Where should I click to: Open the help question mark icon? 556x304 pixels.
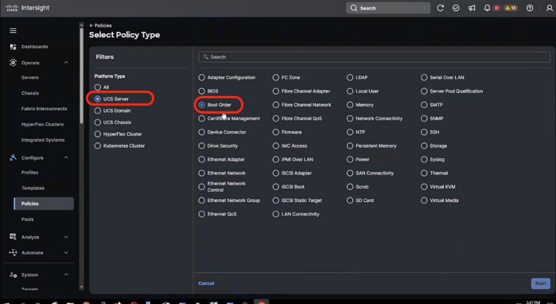tap(530, 8)
